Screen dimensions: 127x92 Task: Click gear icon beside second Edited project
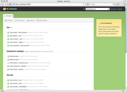[x=8, y=60]
